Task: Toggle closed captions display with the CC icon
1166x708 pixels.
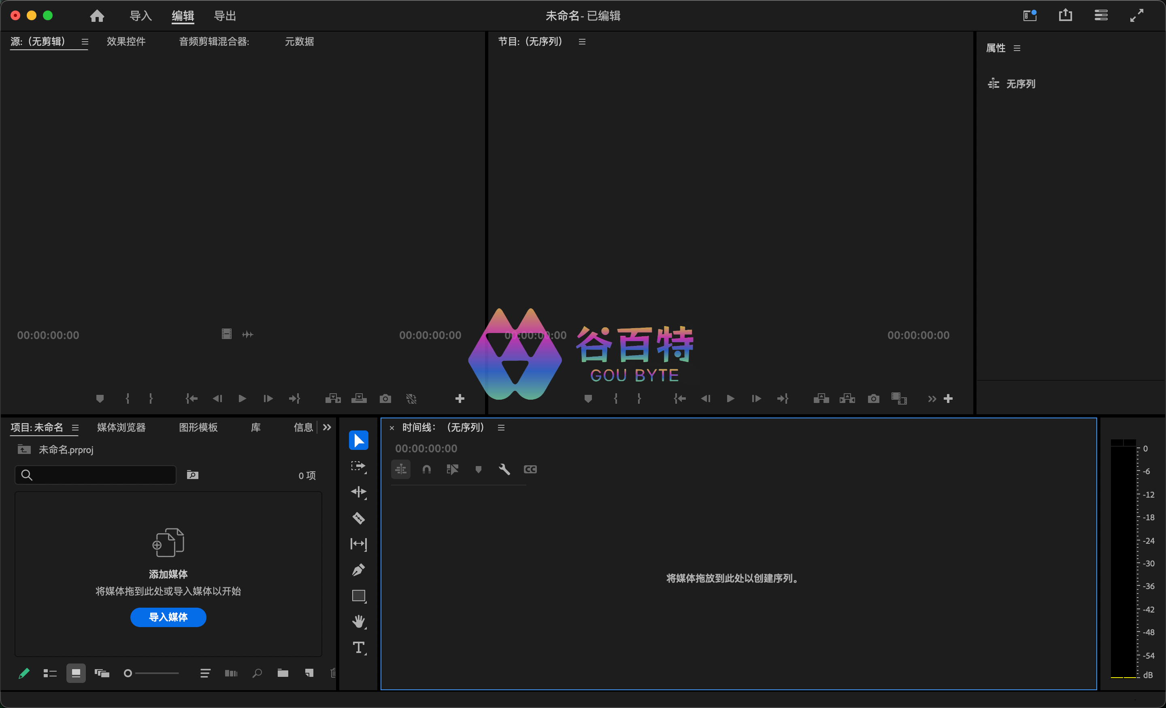Action: [x=530, y=469]
